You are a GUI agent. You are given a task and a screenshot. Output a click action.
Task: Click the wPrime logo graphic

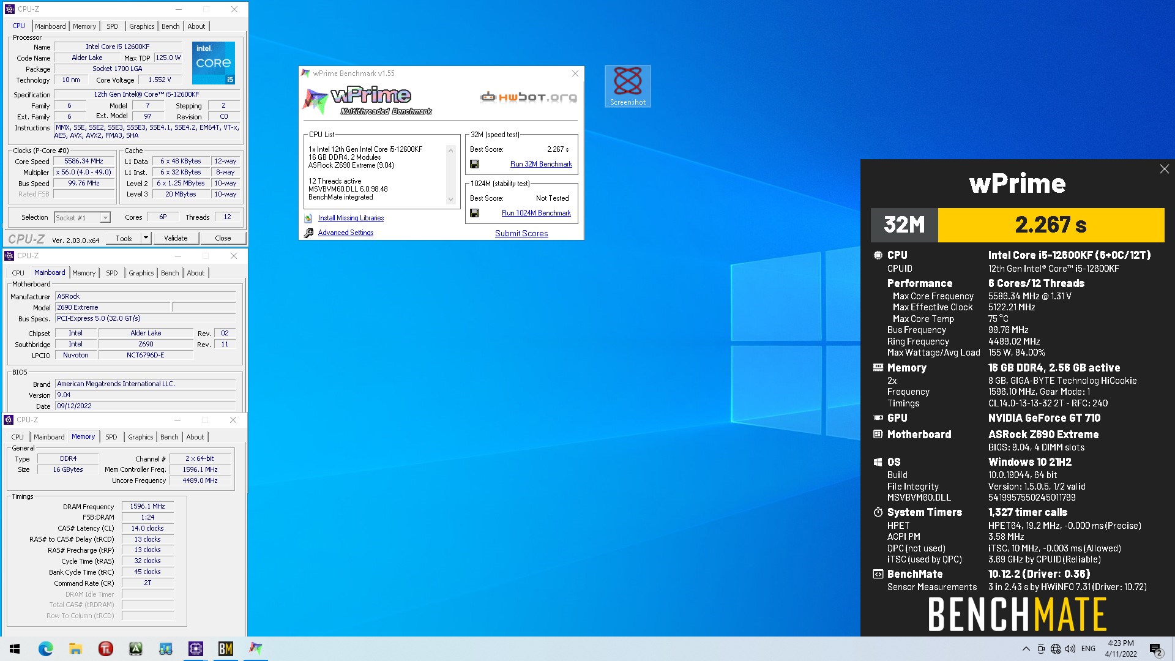367,100
